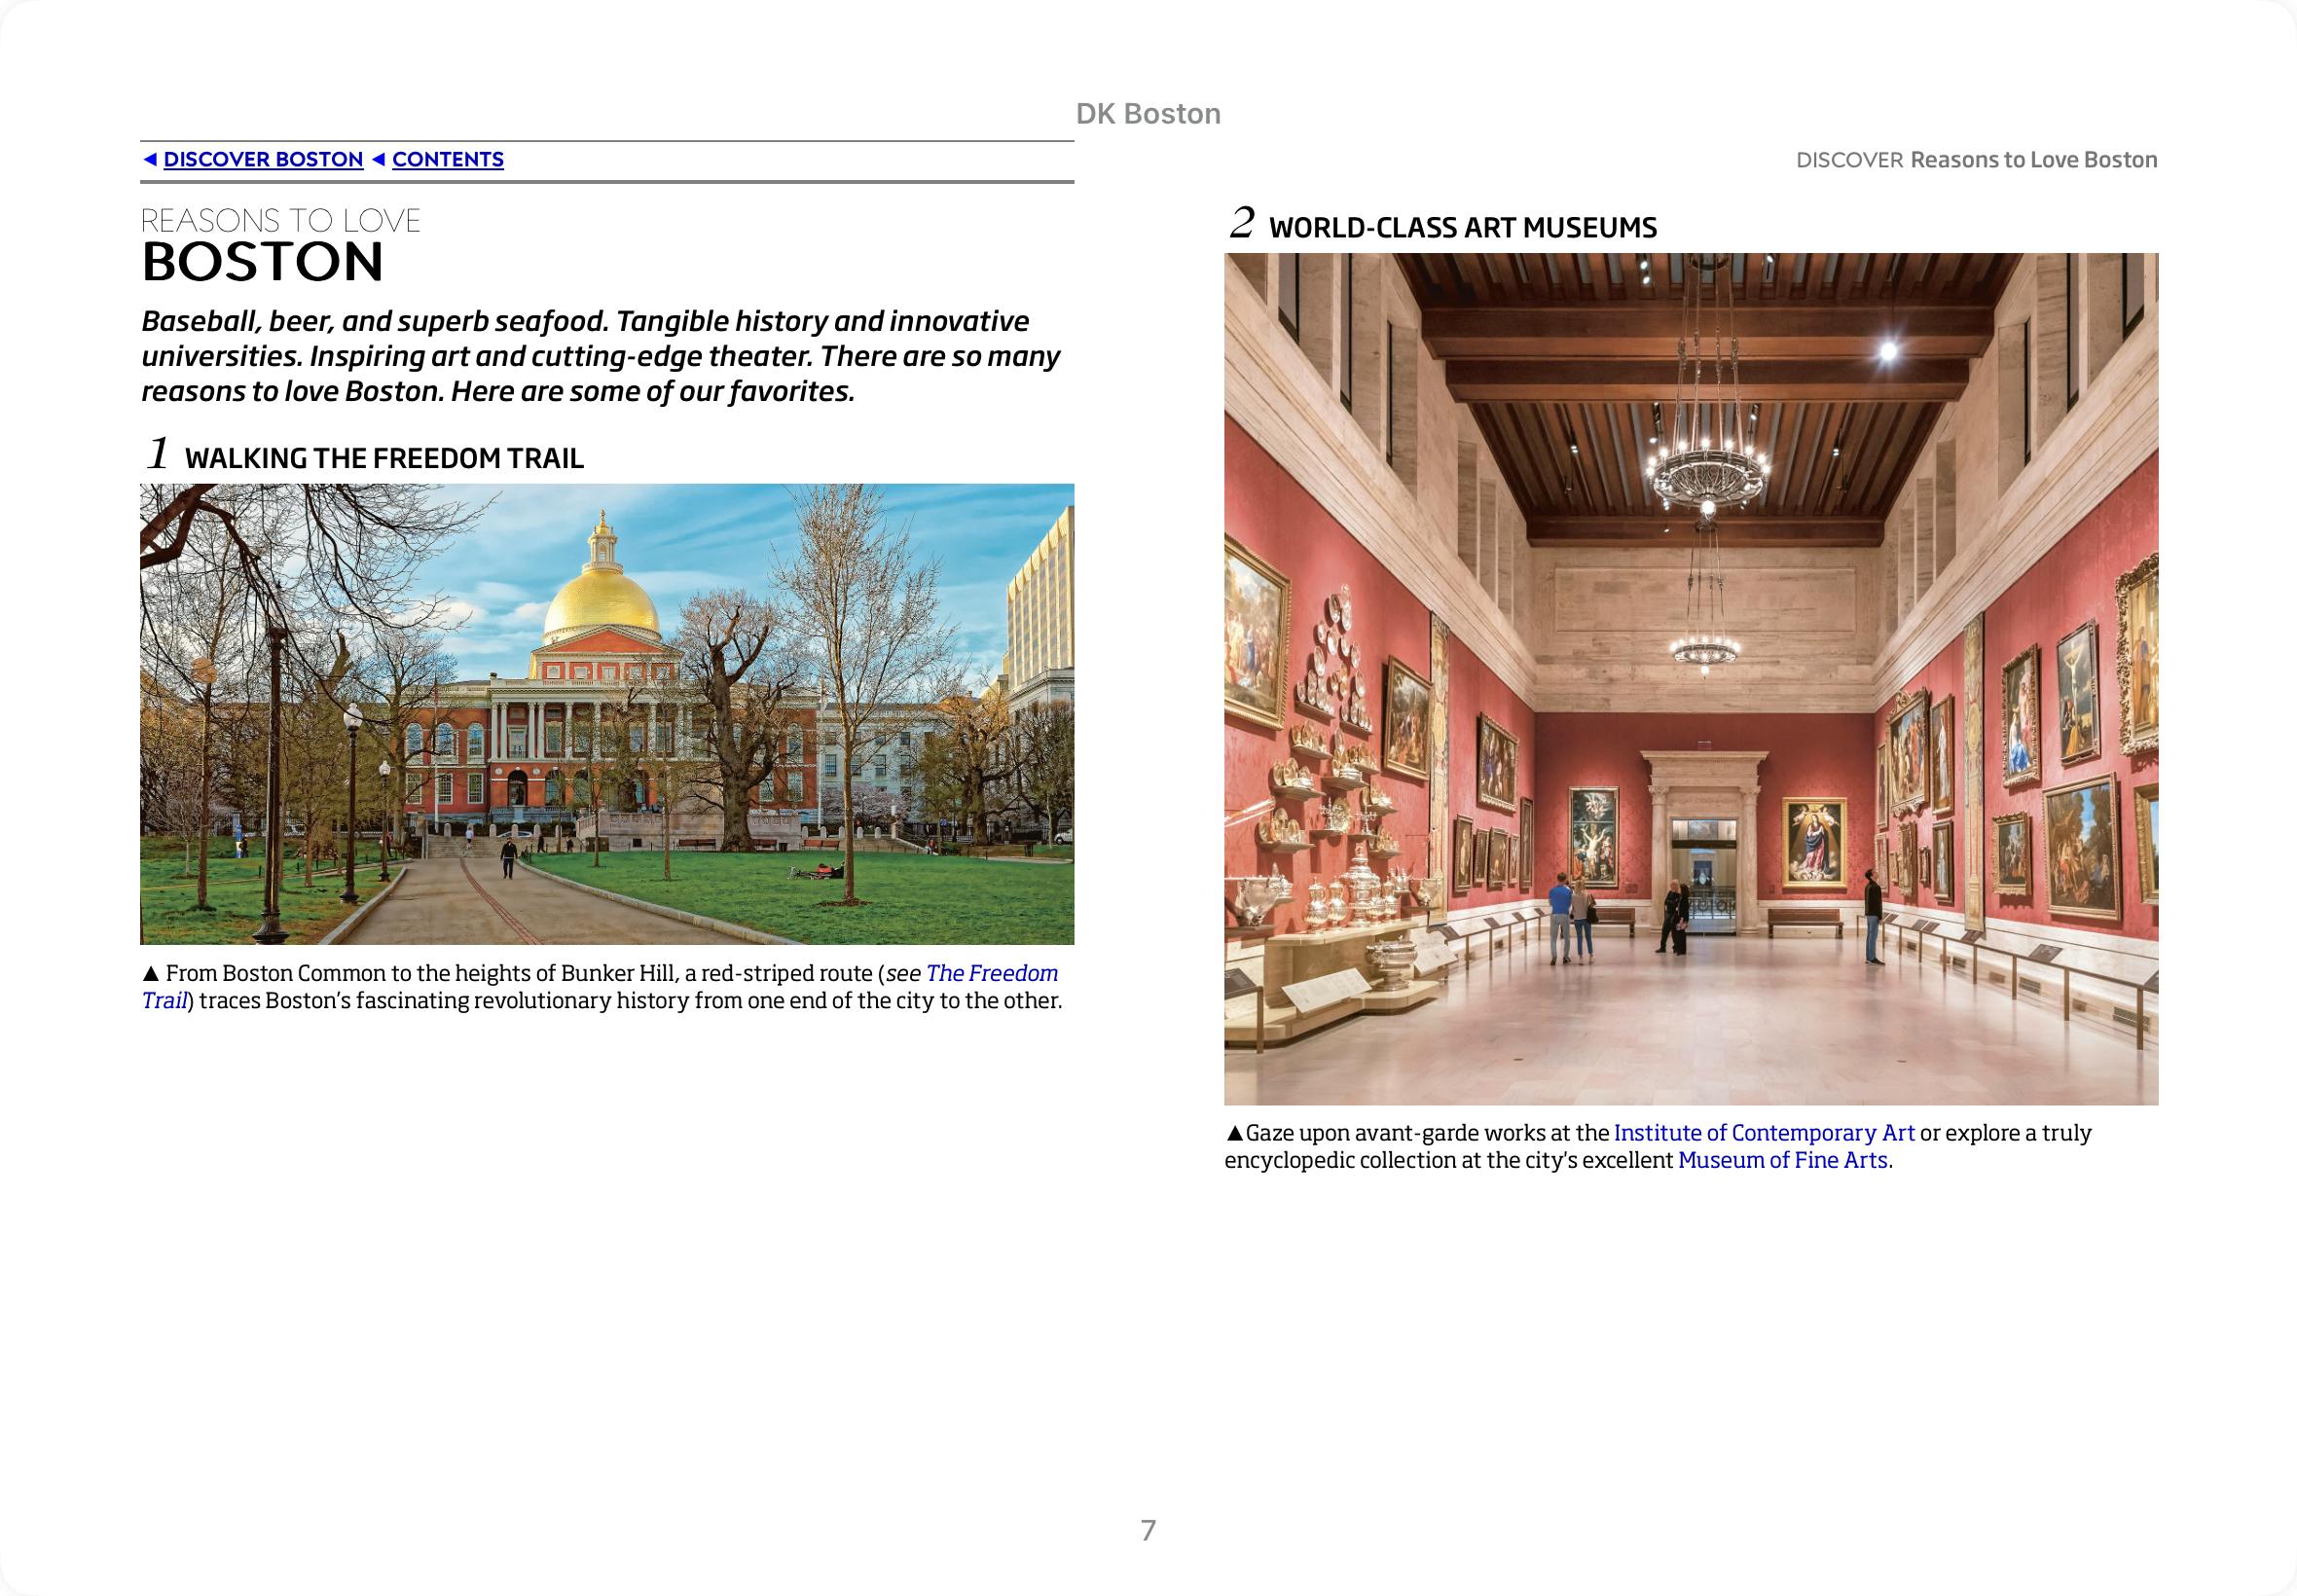
Task: Click the page number 7
Action: 1148,1530
